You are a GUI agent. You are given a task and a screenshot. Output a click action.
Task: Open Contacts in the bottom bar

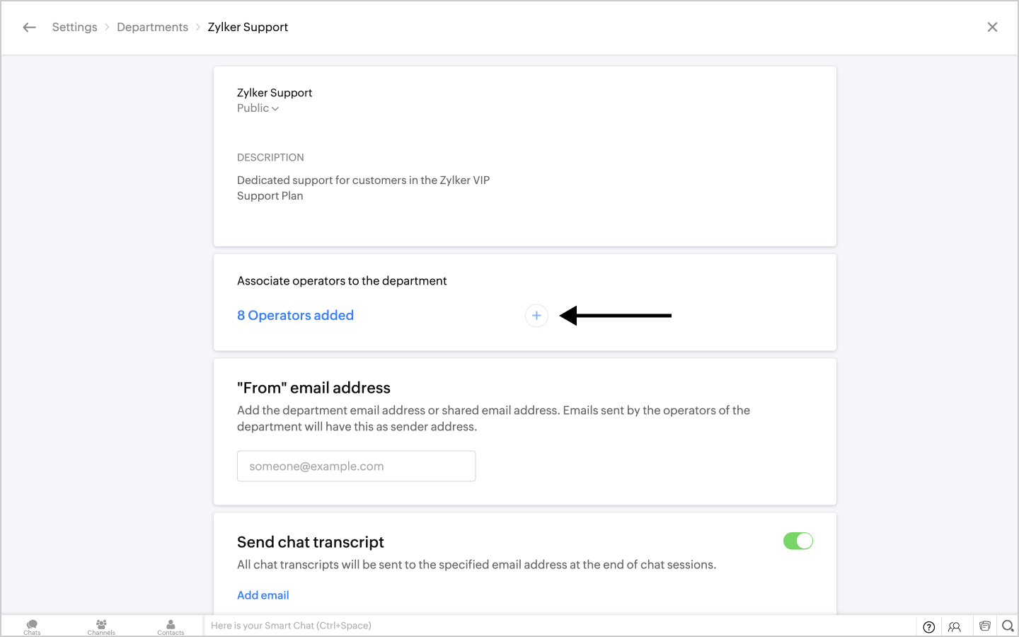[x=171, y=626]
